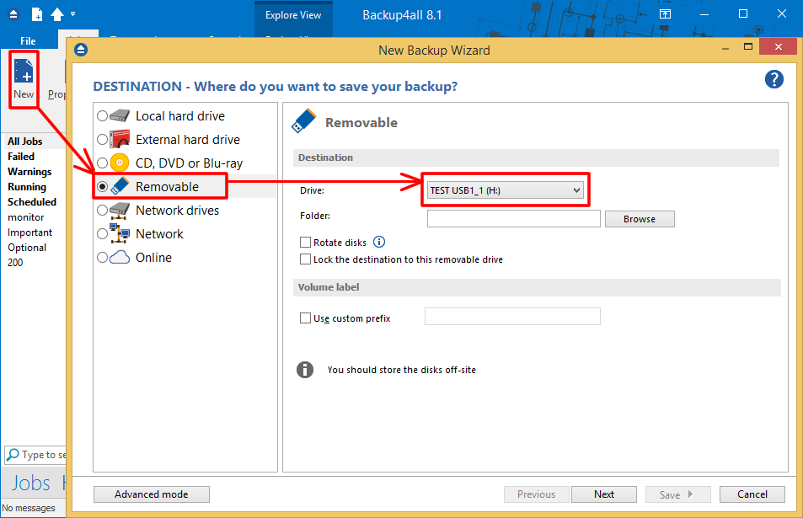Click the New backup job icon
Image resolution: width=803 pixels, height=518 pixels.
click(x=24, y=72)
